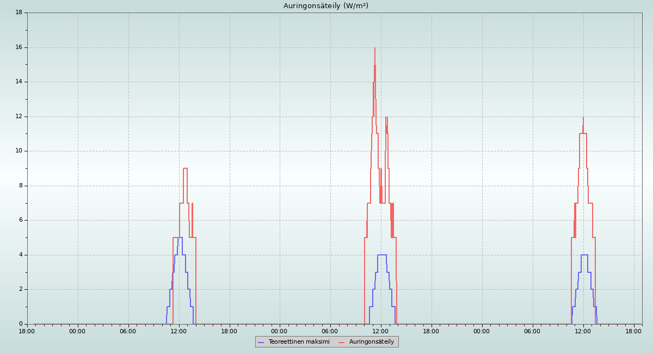Click the rightmost 18:00 x-axis label
Screen dimensions: 653x354
tap(633, 331)
